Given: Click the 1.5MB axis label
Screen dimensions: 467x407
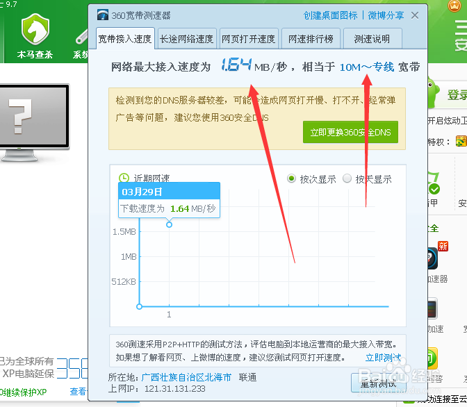Looking at the screenshot, I should coord(124,232).
